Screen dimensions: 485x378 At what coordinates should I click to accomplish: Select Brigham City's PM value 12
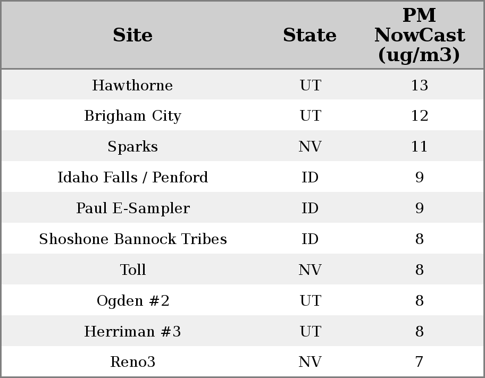[x=419, y=116]
